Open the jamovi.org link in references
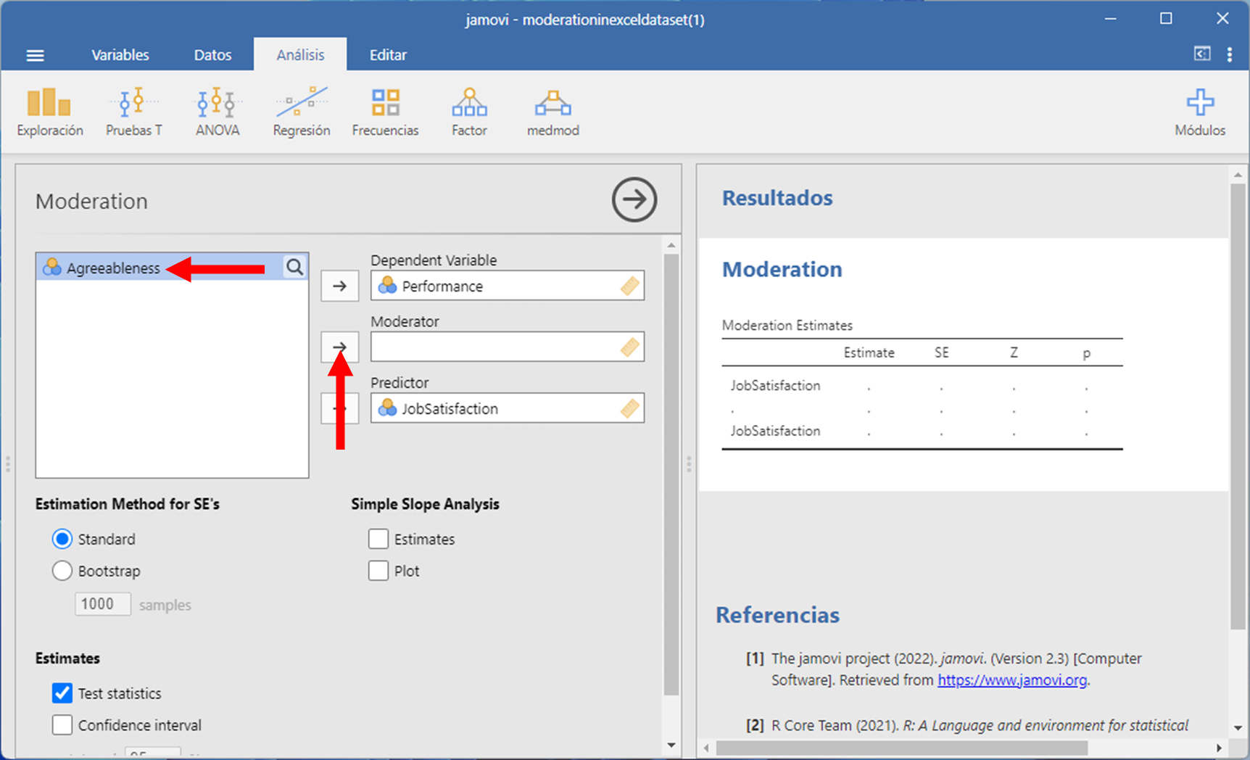Viewport: 1250px width, 760px height. 1011,680
